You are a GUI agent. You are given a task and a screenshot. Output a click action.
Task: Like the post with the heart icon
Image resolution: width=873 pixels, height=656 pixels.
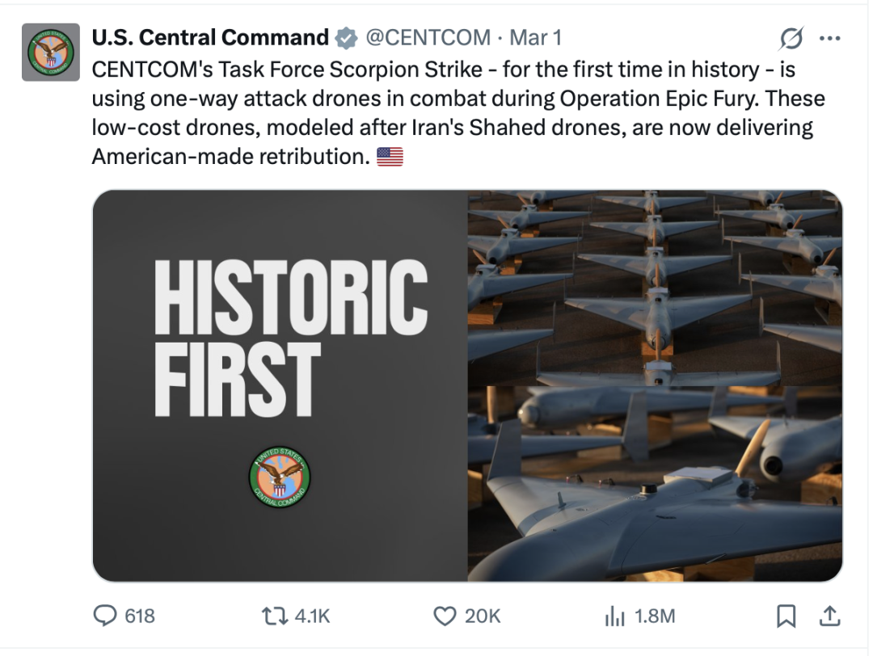tap(445, 616)
